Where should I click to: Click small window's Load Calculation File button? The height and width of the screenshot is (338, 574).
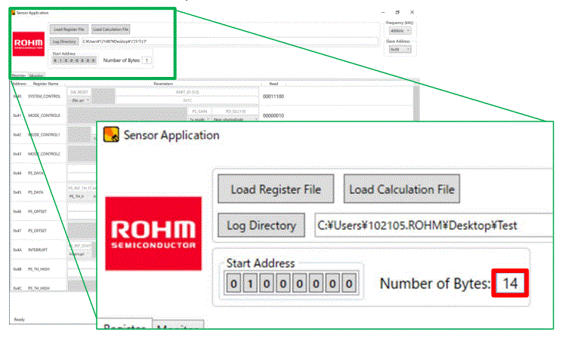tap(110, 29)
